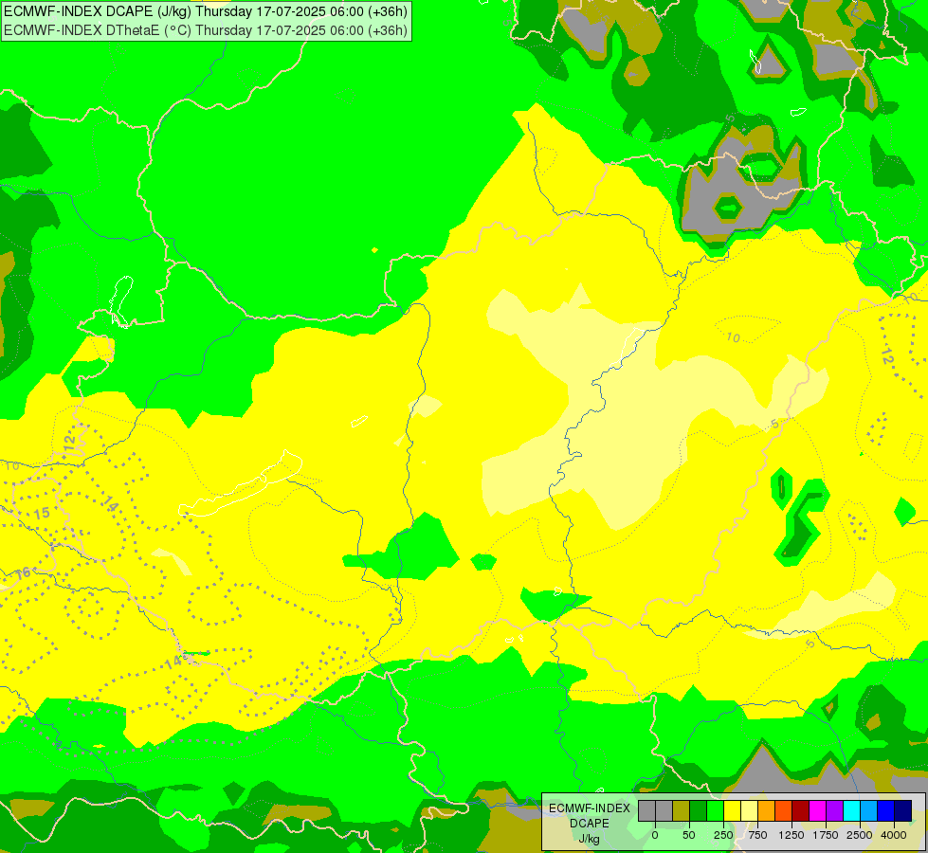Click the legend's ECMWF-INDEX label
This screenshot has height=853, width=928.
tap(590, 808)
